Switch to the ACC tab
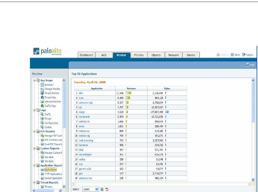Viewport: 258px width, 192px height. (x=104, y=55)
